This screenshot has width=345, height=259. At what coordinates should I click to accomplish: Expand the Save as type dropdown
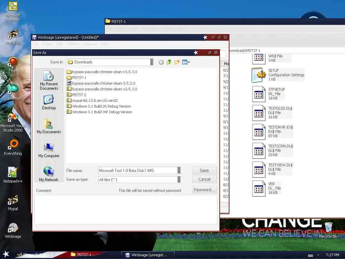pos(179,179)
